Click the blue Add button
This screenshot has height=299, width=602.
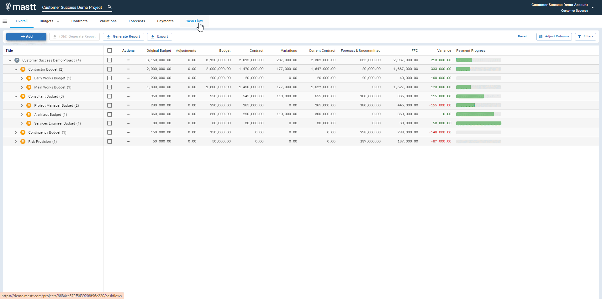pos(26,37)
